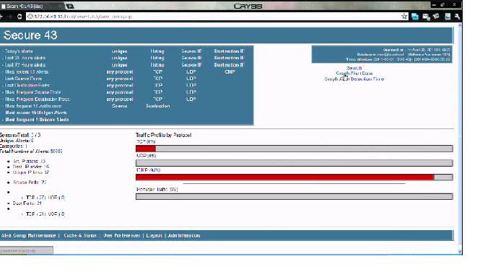Open the Total Number of Alerts count
The height and width of the screenshot is (277, 493).
tap(56, 151)
